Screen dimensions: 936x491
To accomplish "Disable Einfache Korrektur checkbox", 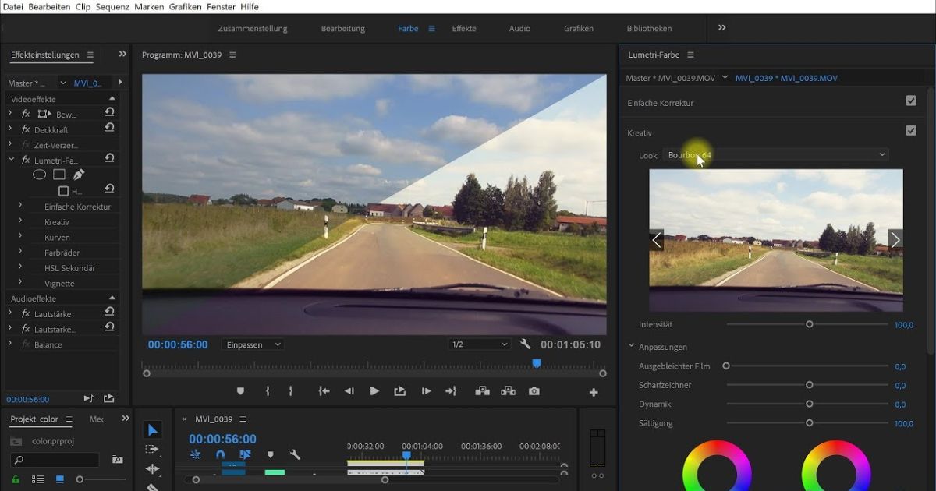I will pyautogui.click(x=913, y=101).
